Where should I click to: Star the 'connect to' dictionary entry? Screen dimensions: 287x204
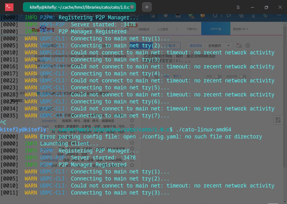pos(132,120)
